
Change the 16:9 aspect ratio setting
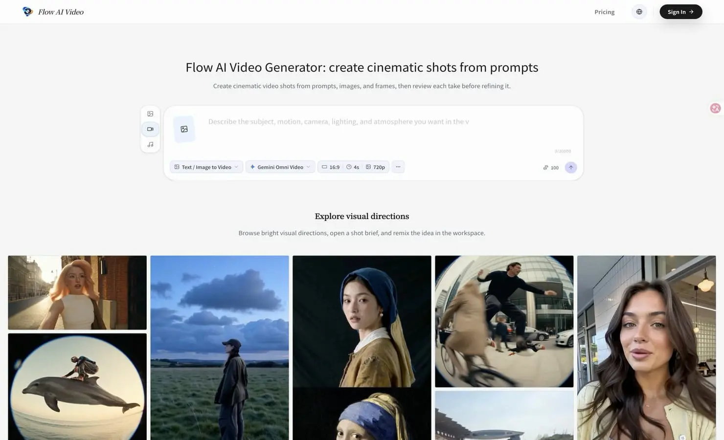click(331, 167)
